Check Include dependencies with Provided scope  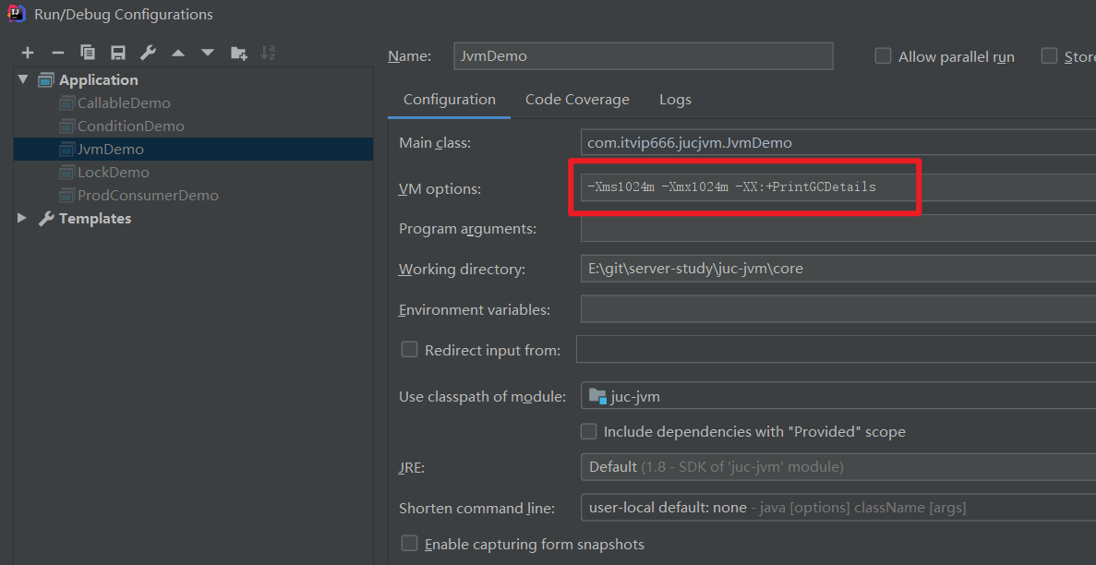(x=588, y=431)
